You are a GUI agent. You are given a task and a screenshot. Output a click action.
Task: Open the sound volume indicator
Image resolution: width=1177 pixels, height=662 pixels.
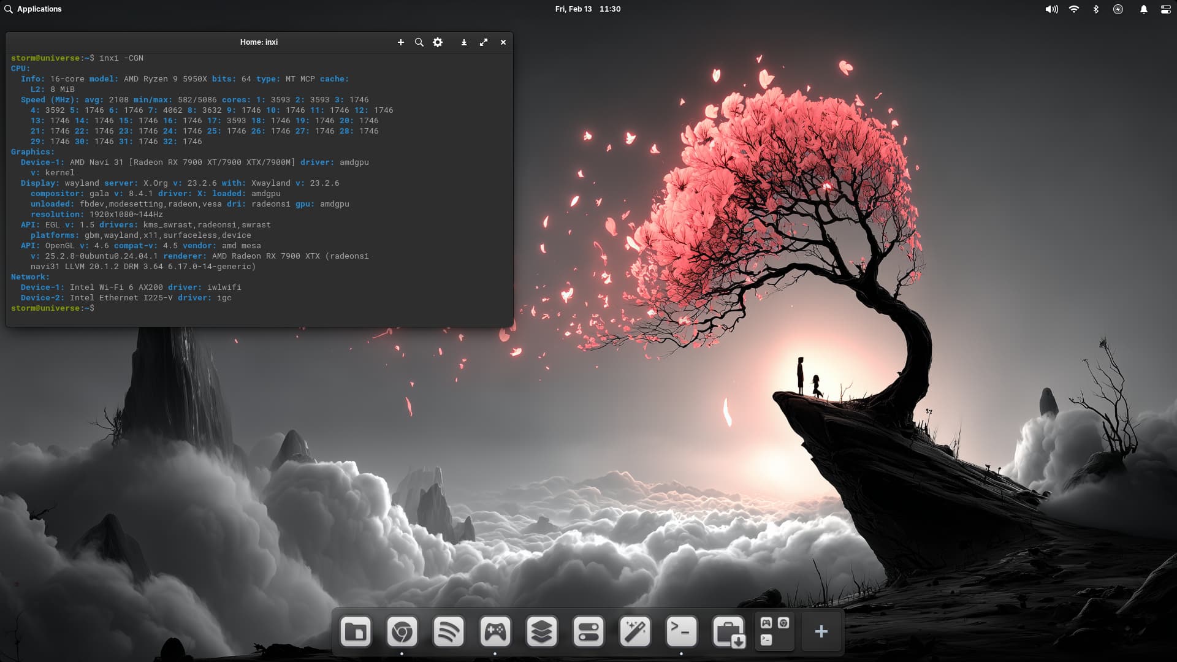coord(1051,9)
